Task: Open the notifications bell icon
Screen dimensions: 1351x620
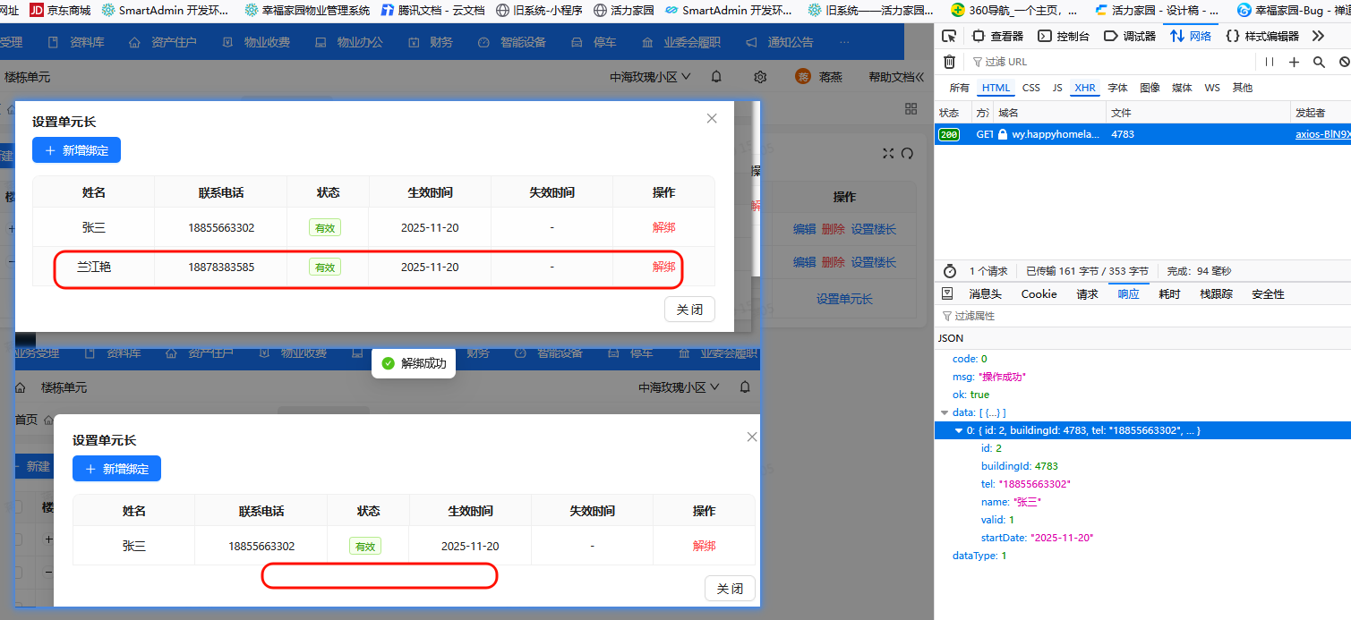Action: point(717,78)
